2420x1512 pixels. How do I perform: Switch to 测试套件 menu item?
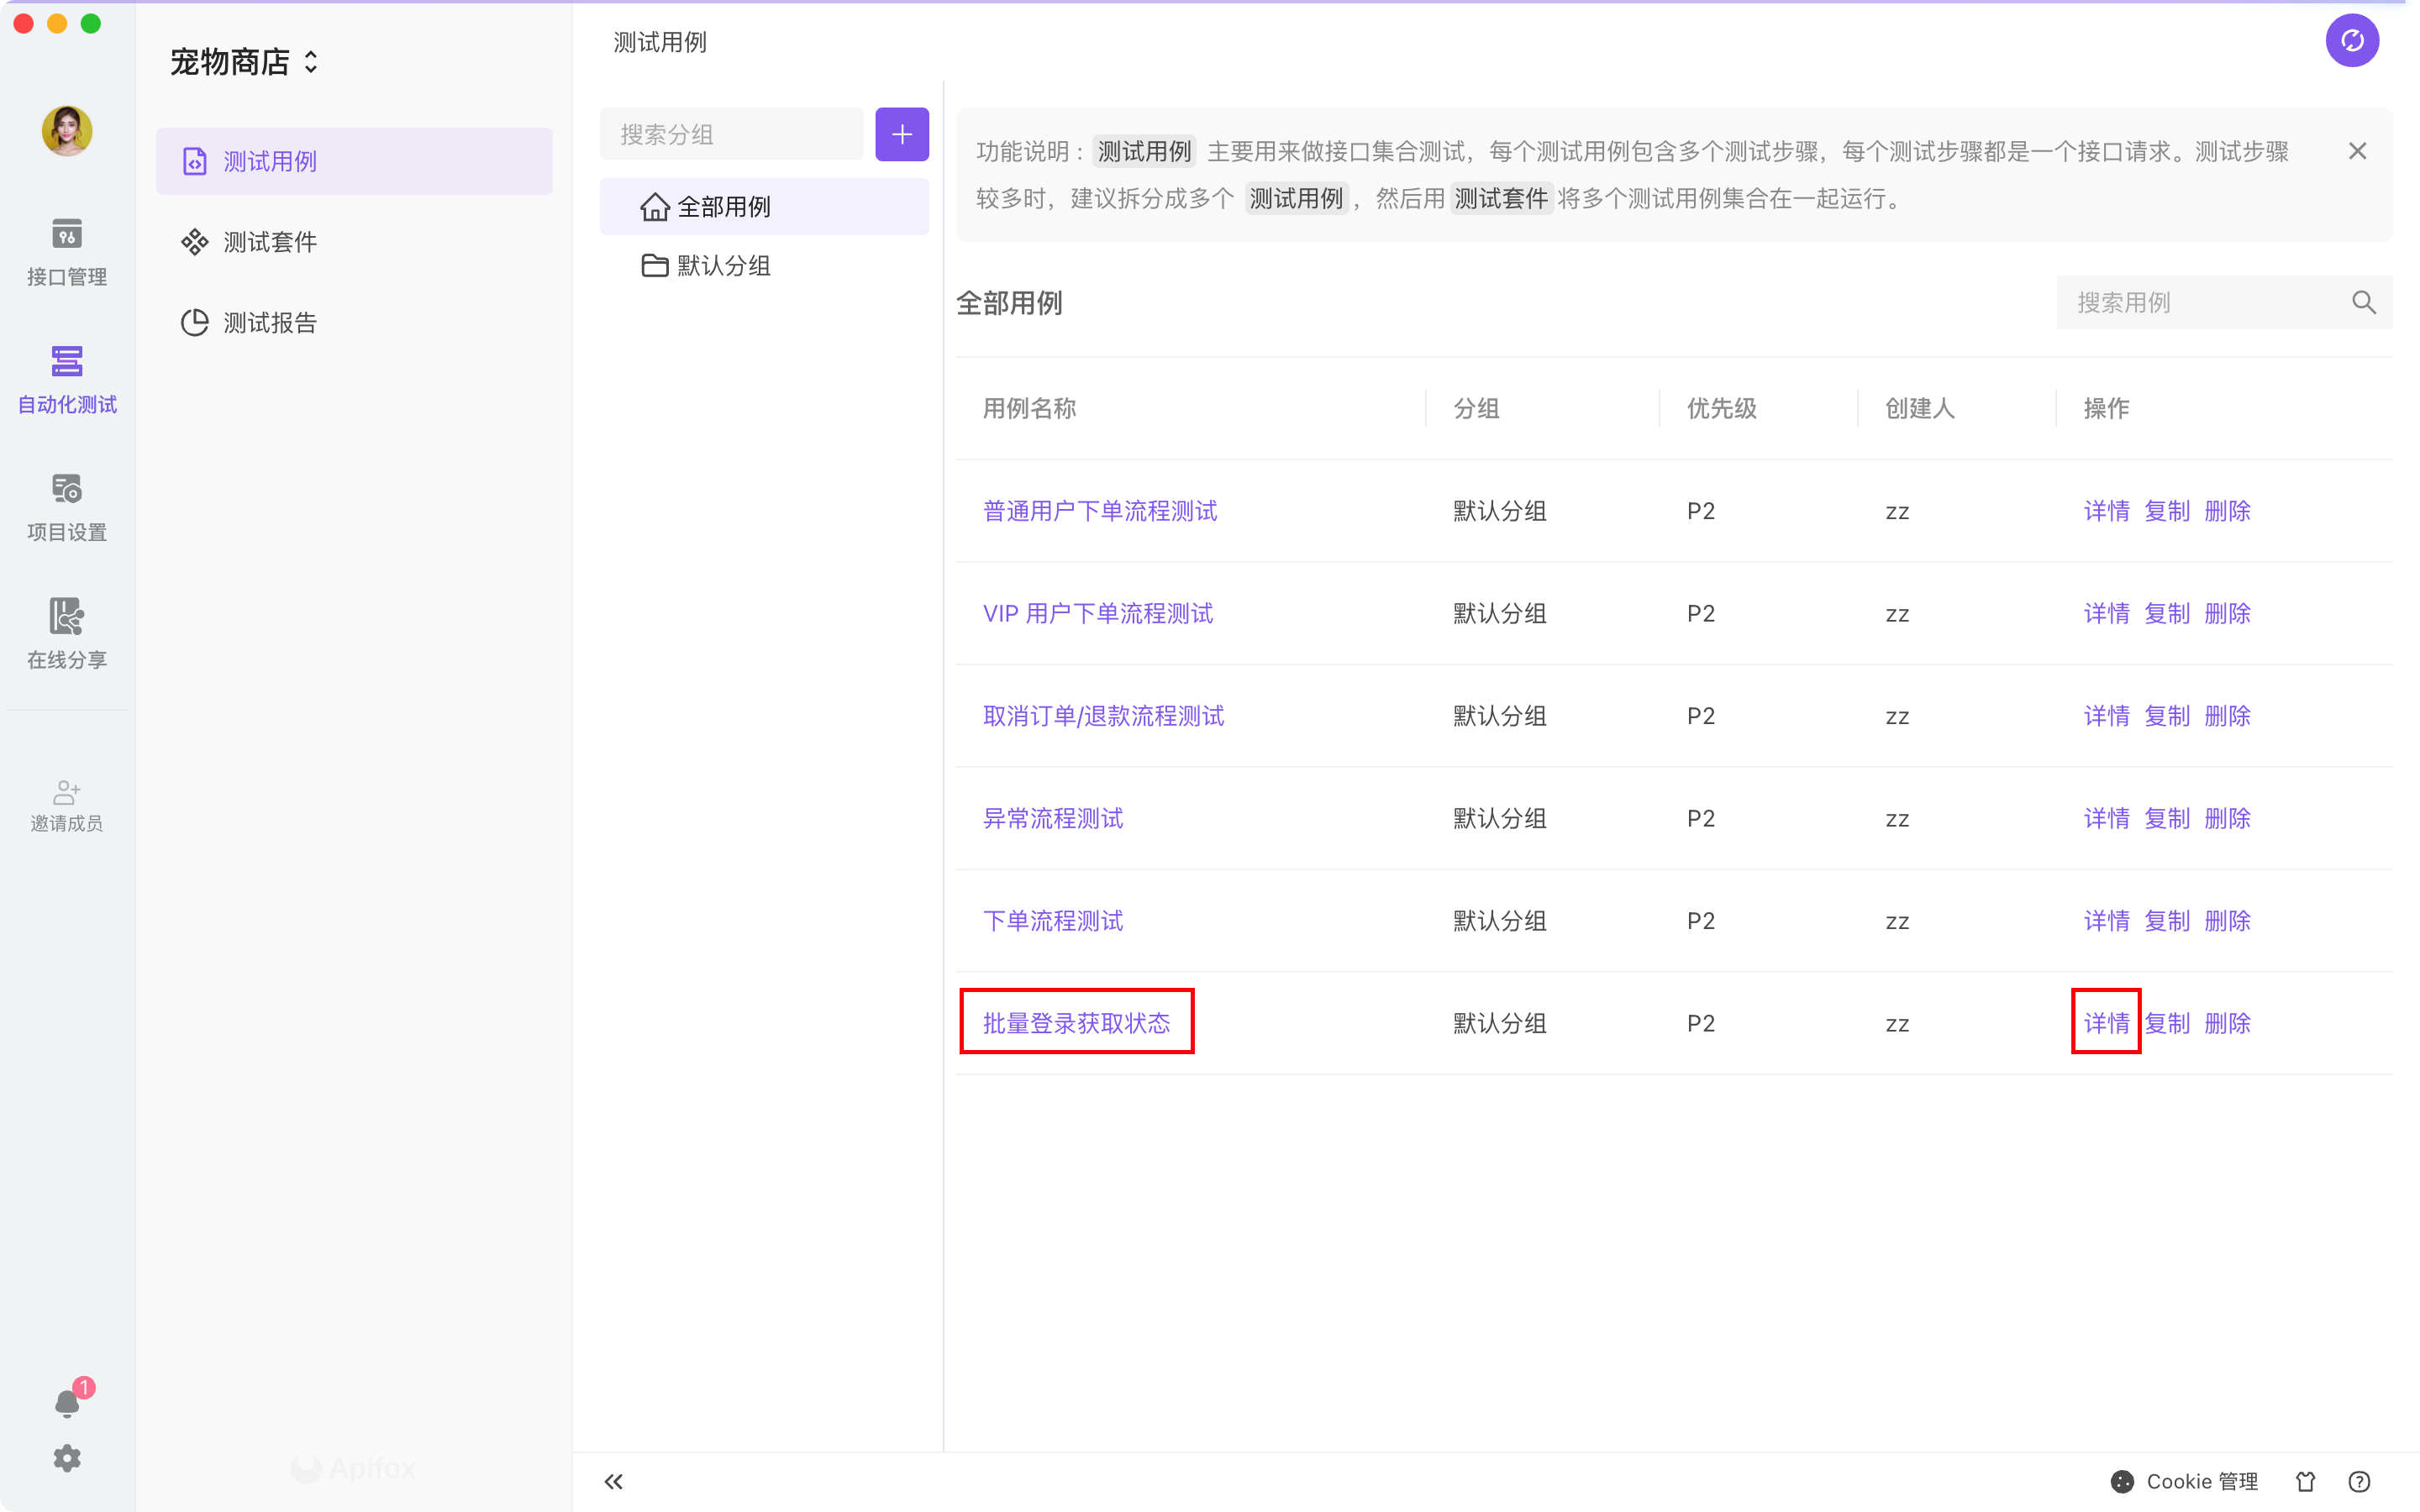point(269,242)
